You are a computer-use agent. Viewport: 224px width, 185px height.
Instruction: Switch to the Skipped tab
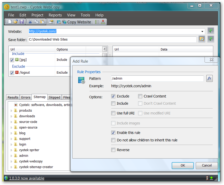[54, 97]
